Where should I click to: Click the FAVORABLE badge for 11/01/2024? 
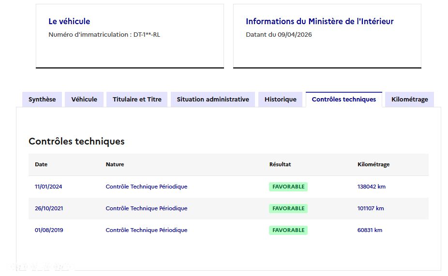288,187
